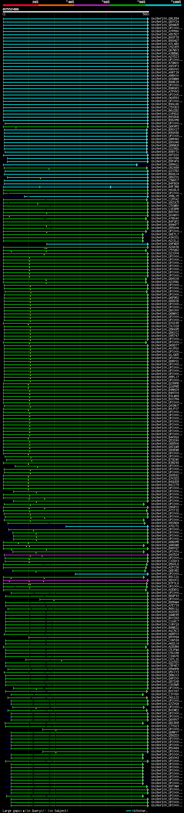
Task: Select the UniRef100_O95747 label
Action: coord(165,336)
